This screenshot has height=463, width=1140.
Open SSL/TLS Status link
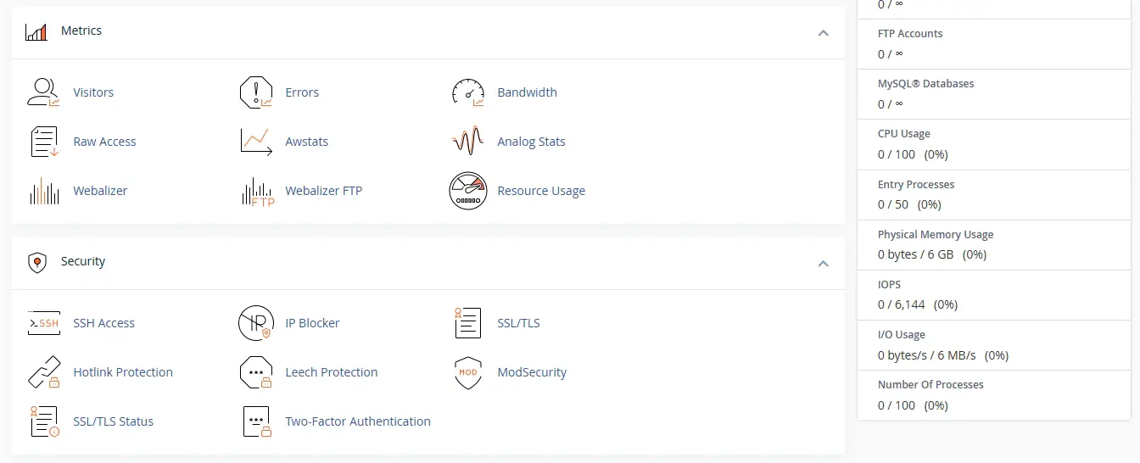114,421
